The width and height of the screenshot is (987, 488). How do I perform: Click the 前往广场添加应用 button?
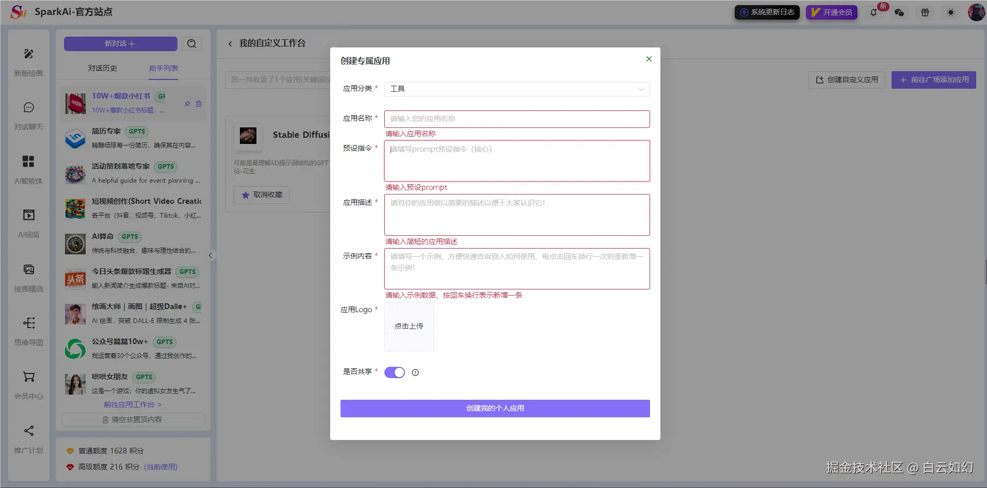(x=933, y=79)
